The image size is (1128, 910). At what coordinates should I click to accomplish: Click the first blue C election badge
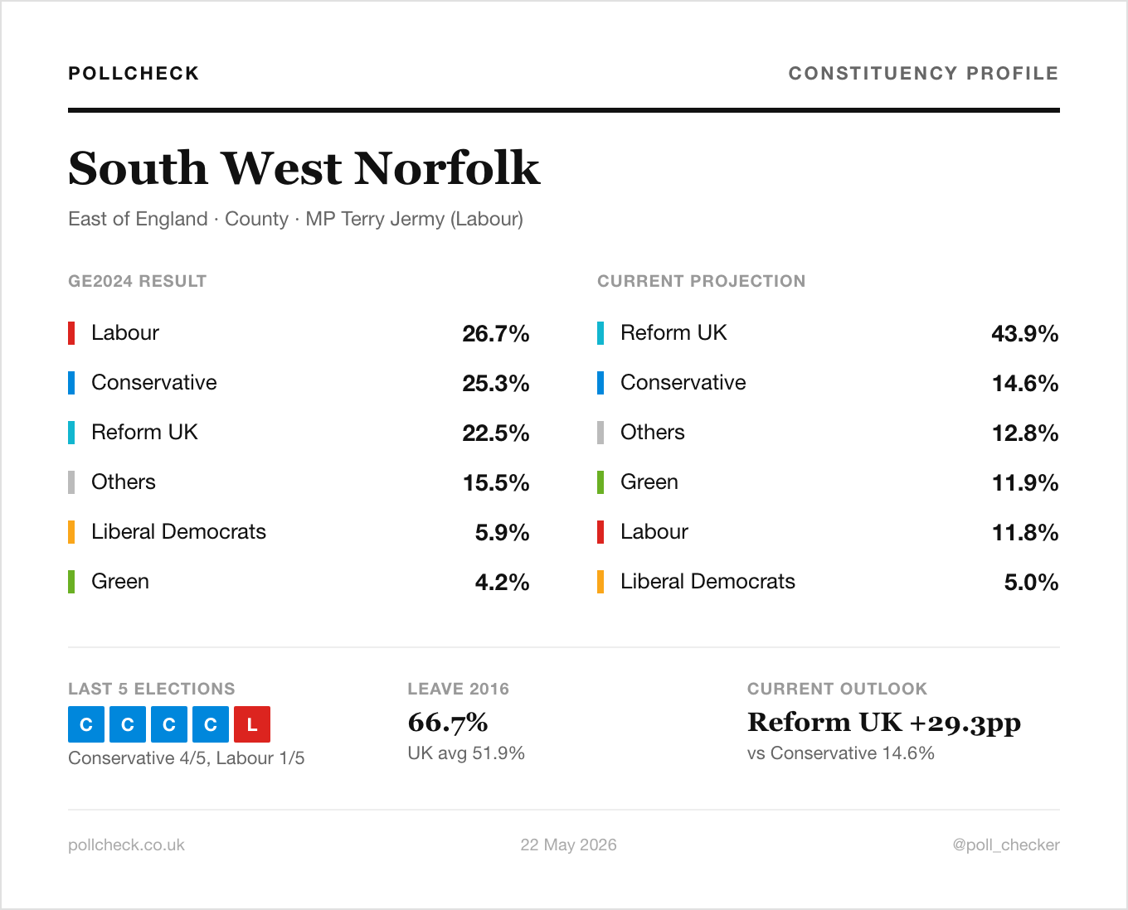86,724
